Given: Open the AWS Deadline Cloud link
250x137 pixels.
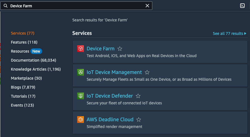Looking at the screenshot, I should point(110,120).
